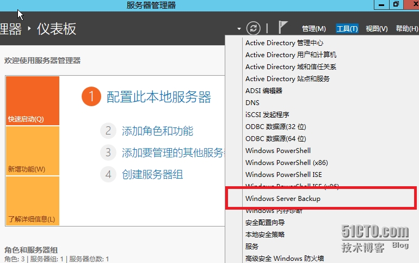Open 安全配置向导
The image size is (419, 263).
[265, 222]
